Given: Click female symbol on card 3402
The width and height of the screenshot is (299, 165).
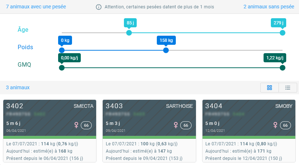Looking at the screenshot, I should 76,125.
